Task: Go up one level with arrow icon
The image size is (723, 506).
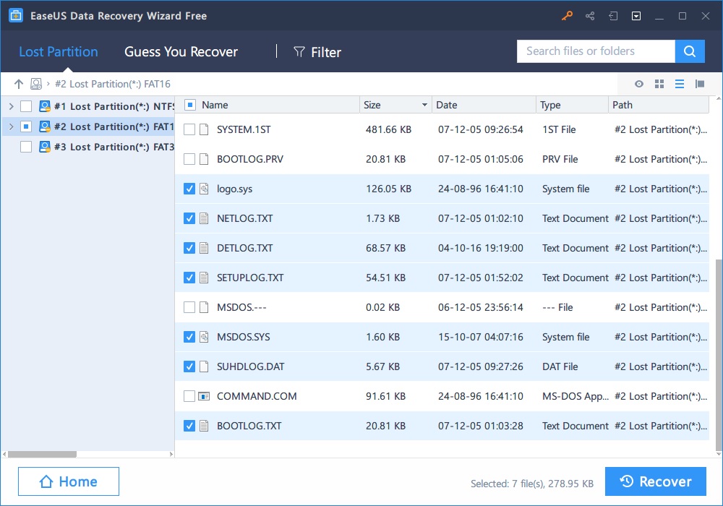Action: [19, 84]
